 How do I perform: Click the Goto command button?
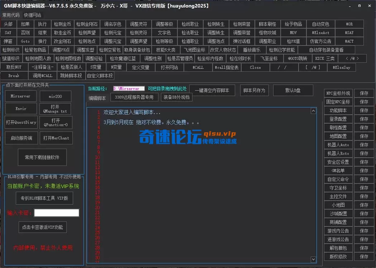pyautogui.click(x=25, y=41)
